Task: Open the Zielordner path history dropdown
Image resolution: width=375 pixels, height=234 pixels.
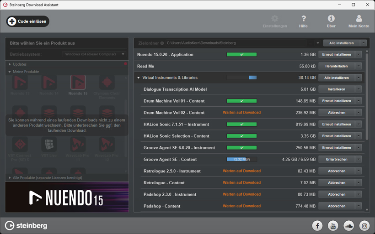Action: tap(318, 43)
